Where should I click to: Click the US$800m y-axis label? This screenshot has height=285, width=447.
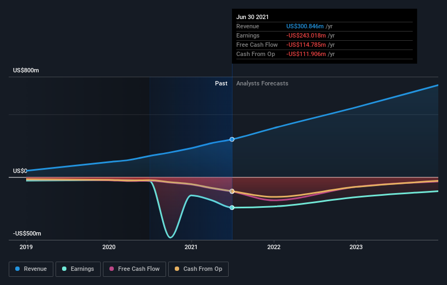coord(26,70)
